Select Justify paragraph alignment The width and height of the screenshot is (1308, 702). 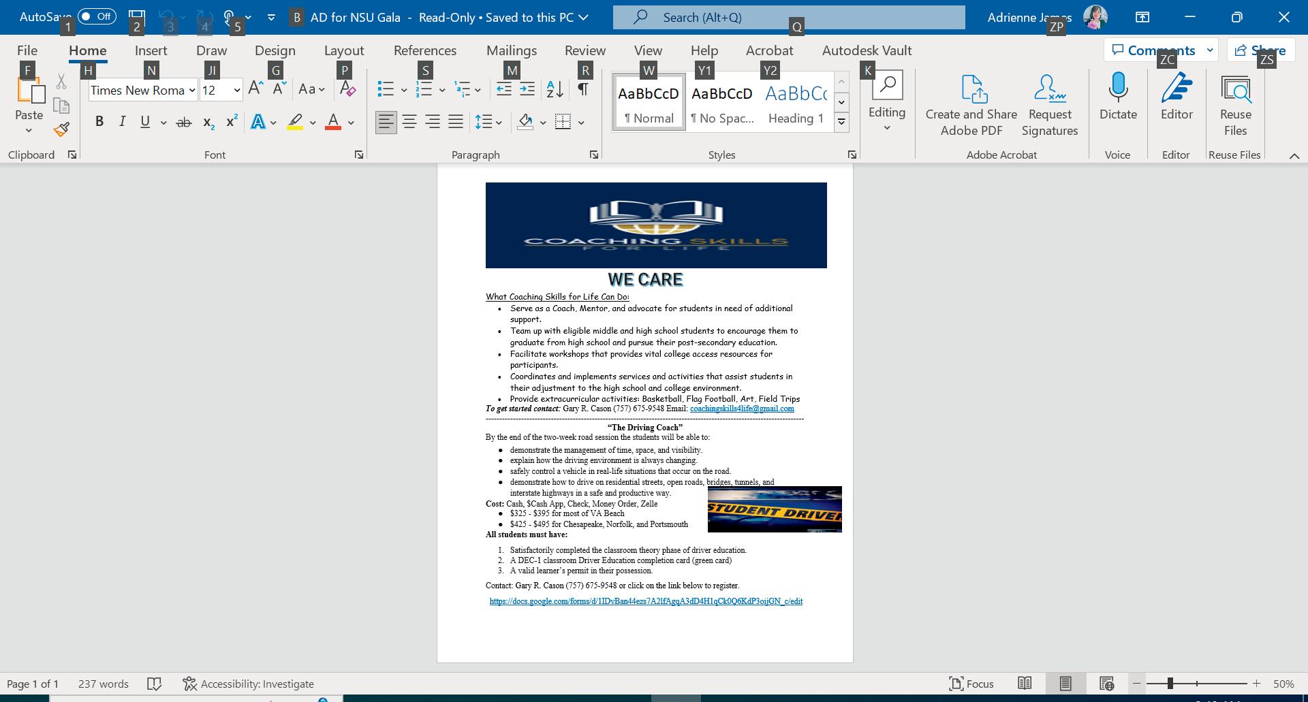point(456,122)
